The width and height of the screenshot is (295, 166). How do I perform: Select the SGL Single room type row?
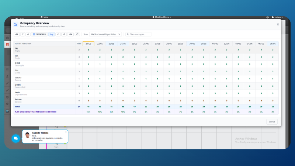(x=146, y=57)
